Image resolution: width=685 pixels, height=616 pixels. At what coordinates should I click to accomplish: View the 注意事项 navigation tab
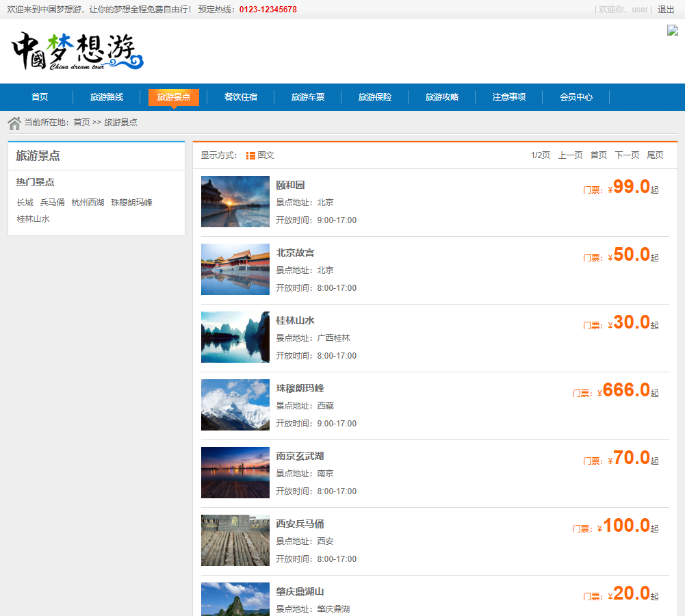(x=509, y=97)
